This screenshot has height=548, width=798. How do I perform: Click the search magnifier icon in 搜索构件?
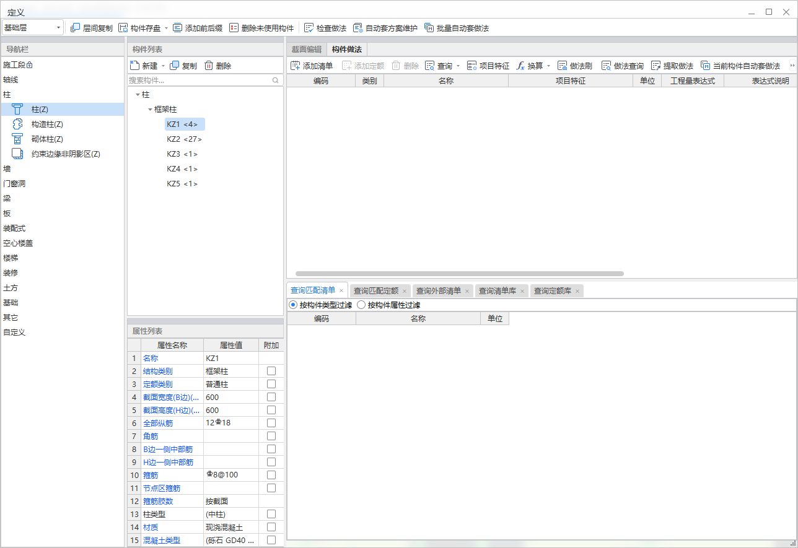(x=276, y=80)
